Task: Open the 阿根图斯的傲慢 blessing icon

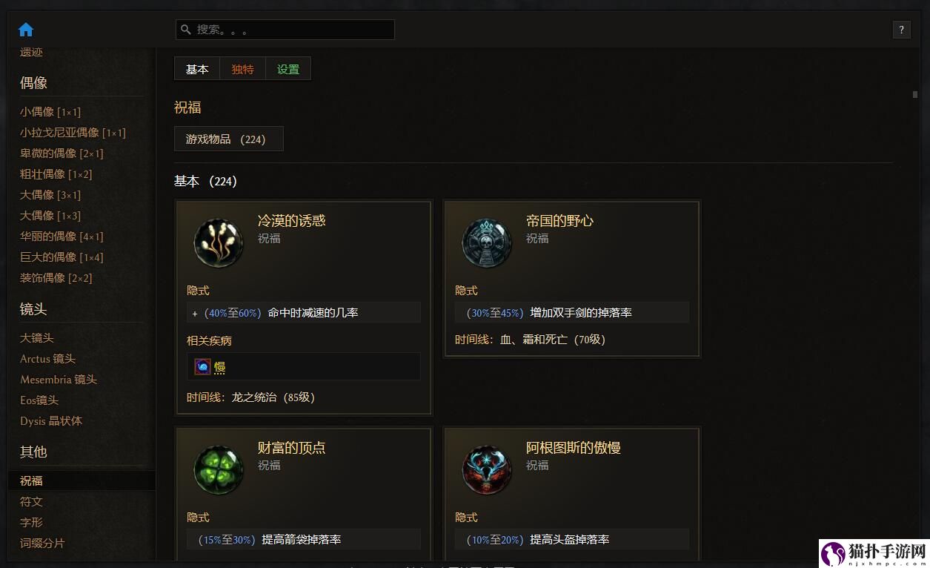Action: click(487, 469)
